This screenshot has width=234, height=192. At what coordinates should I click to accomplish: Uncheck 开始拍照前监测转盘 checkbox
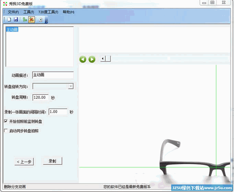[6, 121]
